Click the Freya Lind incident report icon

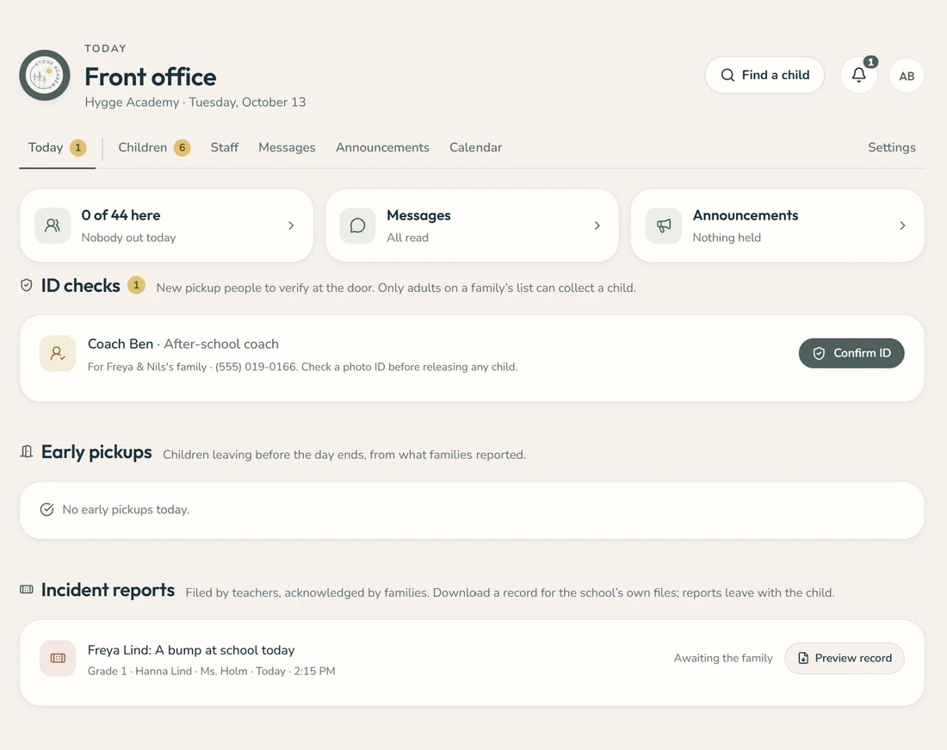tap(58, 658)
